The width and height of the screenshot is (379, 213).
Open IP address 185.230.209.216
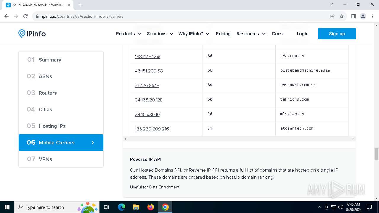coord(152,129)
